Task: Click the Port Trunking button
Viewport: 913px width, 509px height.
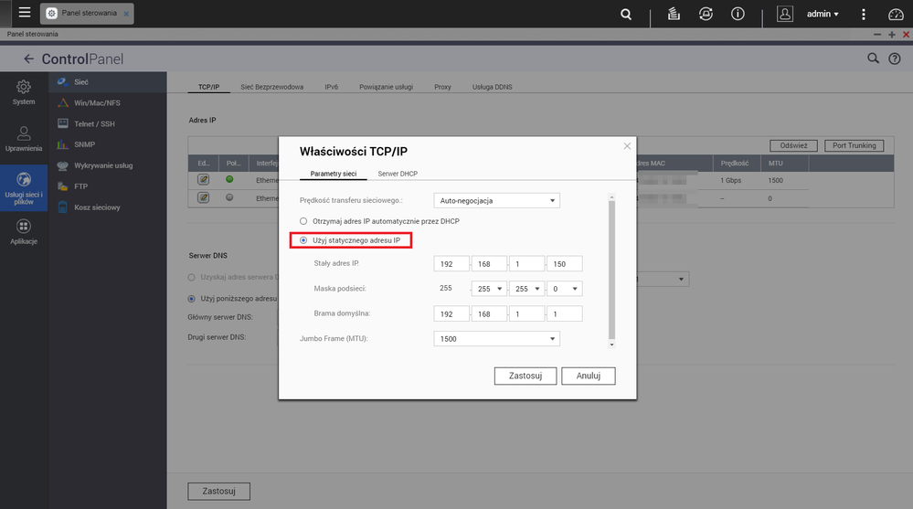Action: coord(854,145)
